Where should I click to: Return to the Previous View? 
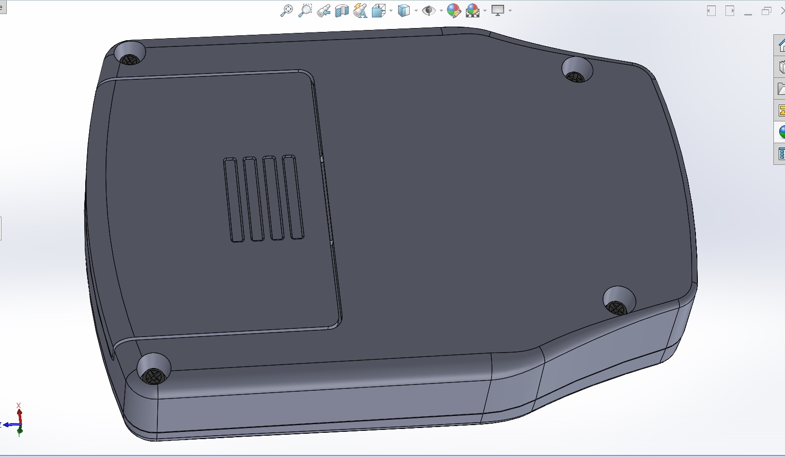click(323, 11)
